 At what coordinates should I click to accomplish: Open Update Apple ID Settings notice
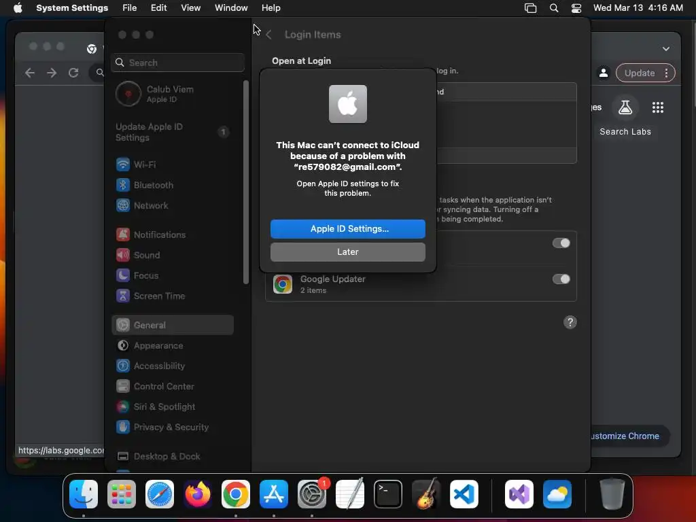[173, 133]
